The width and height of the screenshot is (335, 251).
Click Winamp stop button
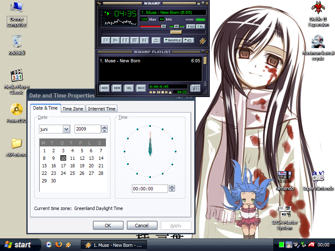[x=134, y=40]
